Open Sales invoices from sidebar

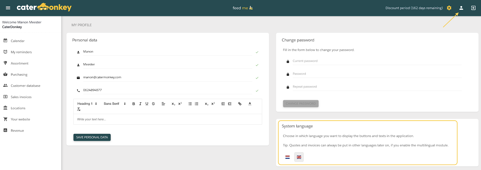(21, 97)
